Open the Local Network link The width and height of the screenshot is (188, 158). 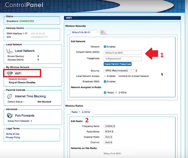pos(25,51)
